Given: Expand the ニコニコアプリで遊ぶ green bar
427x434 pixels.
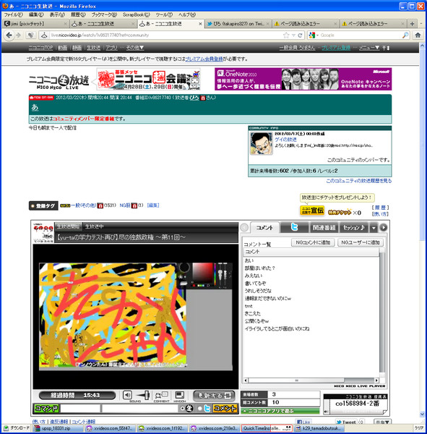Looking at the screenshot, I should [280, 411].
